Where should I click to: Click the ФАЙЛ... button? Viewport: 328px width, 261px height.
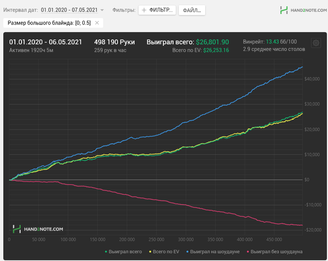point(192,10)
